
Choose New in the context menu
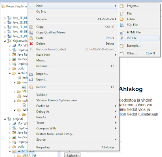pos(73,6)
